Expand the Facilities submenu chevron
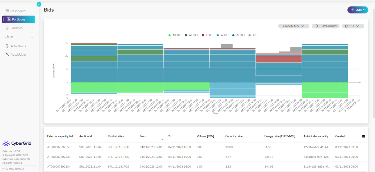The image size is (375, 172). pos(32,28)
